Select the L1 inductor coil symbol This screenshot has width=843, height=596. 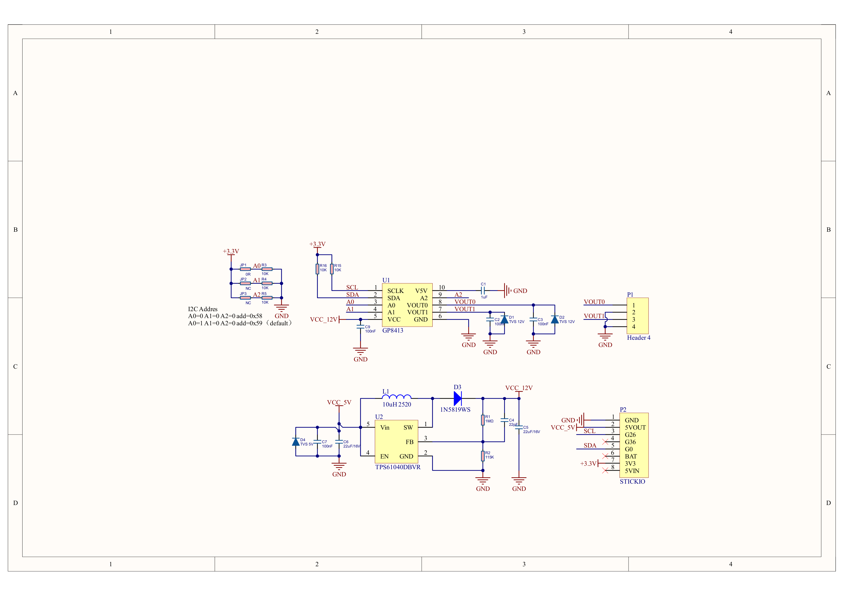pyautogui.click(x=397, y=396)
